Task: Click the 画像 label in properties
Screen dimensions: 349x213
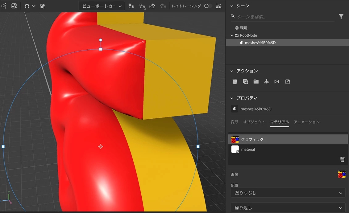Action: point(235,174)
